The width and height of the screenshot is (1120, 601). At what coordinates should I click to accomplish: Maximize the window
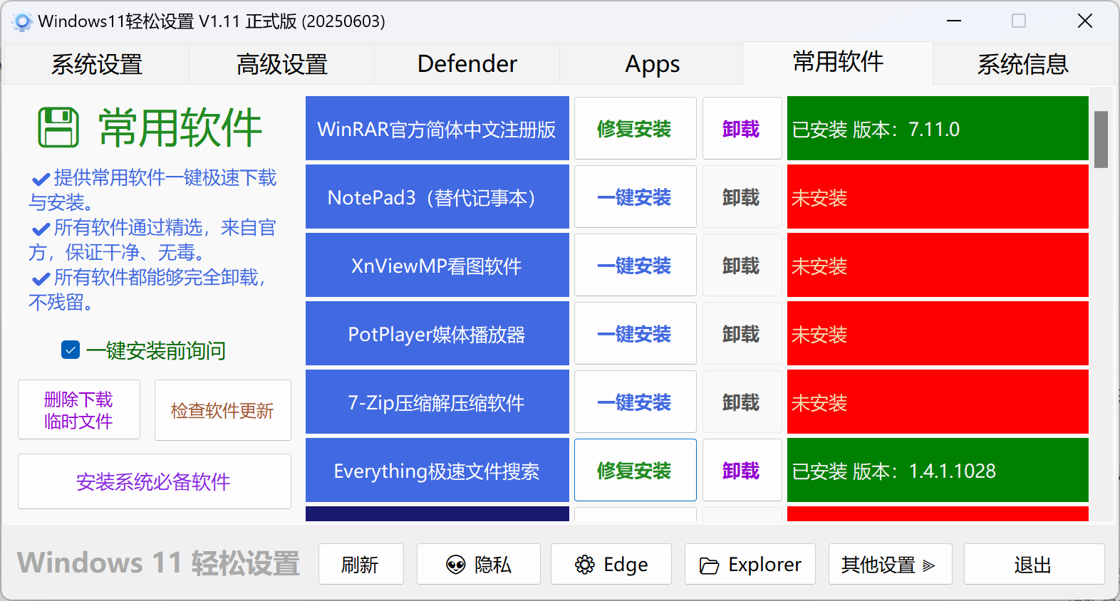[1019, 21]
